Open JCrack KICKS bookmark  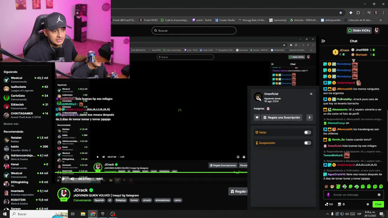[x=149, y=20]
